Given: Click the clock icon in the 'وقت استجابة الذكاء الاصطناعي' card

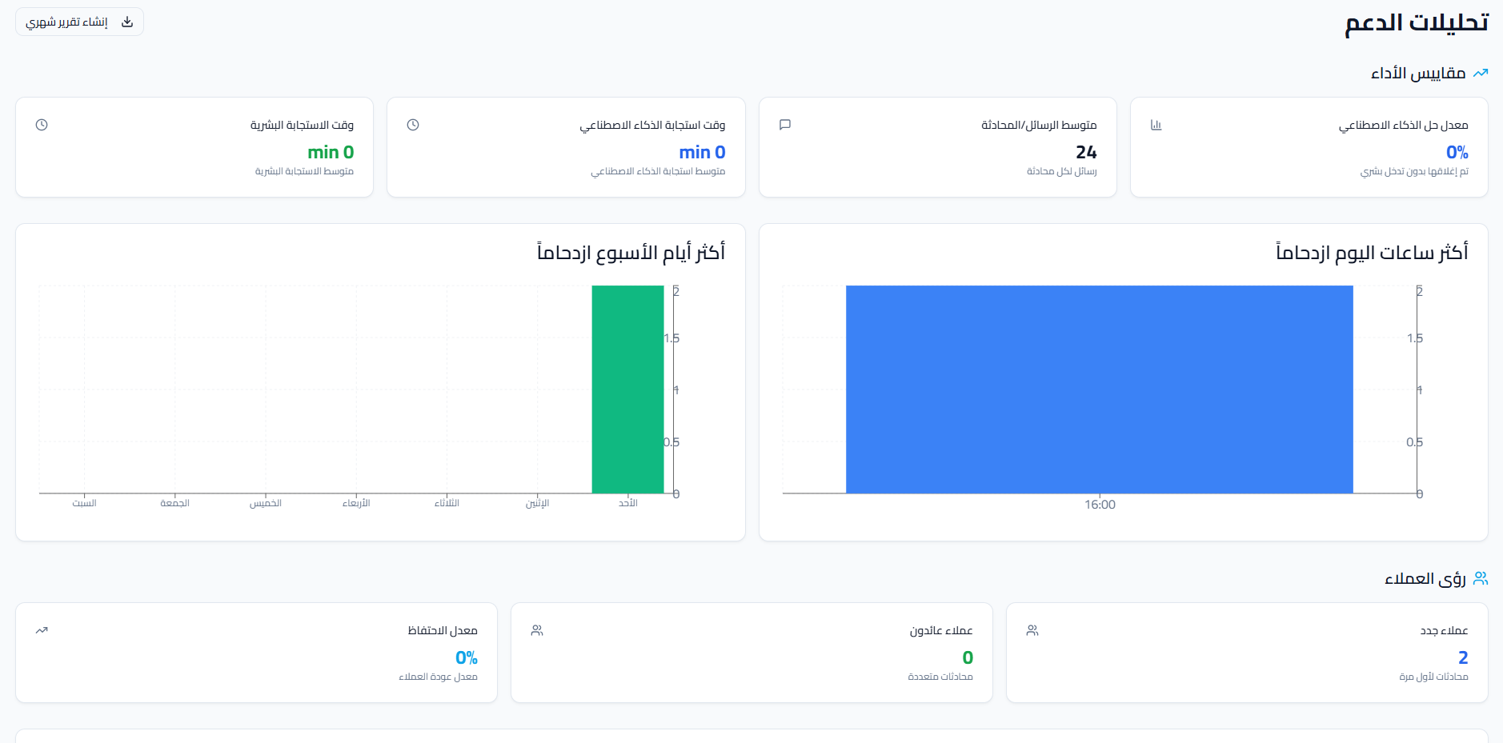Looking at the screenshot, I should point(413,125).
